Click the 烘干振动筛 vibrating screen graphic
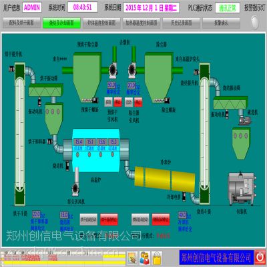Screen dimensions: 267x267 point(45,90)
